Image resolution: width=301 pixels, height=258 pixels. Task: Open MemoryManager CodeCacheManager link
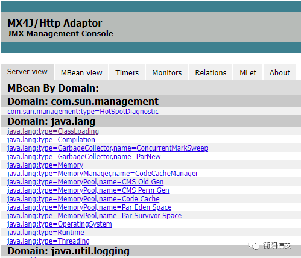[x=103, y=174]
